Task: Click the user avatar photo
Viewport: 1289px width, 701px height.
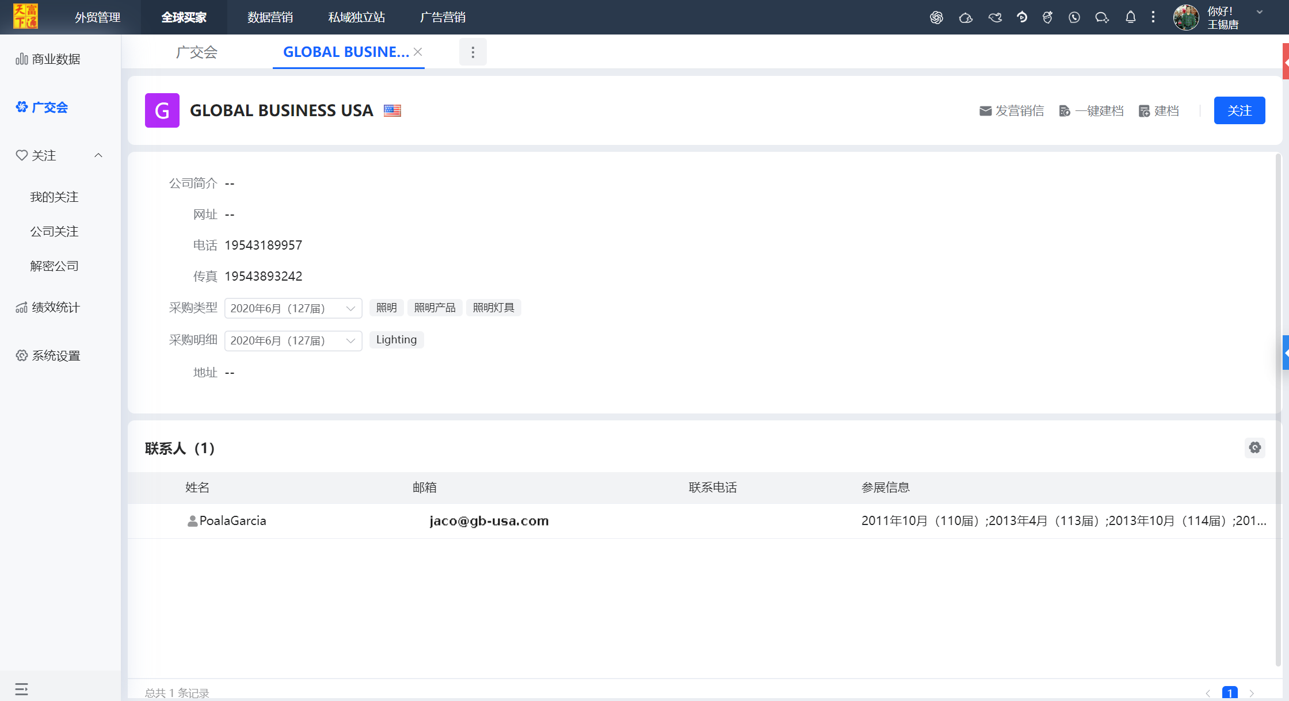Action: pos(1186,17)
